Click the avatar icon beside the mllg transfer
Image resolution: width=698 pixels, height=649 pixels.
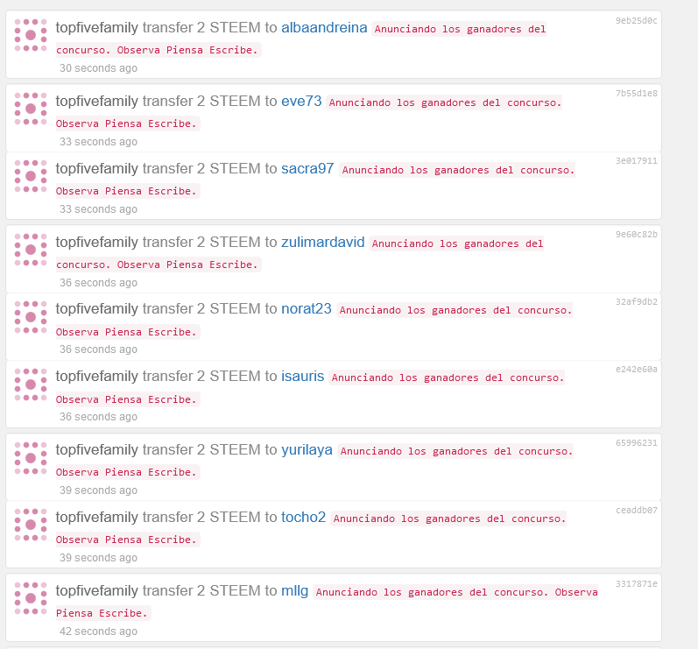(31, 599)
